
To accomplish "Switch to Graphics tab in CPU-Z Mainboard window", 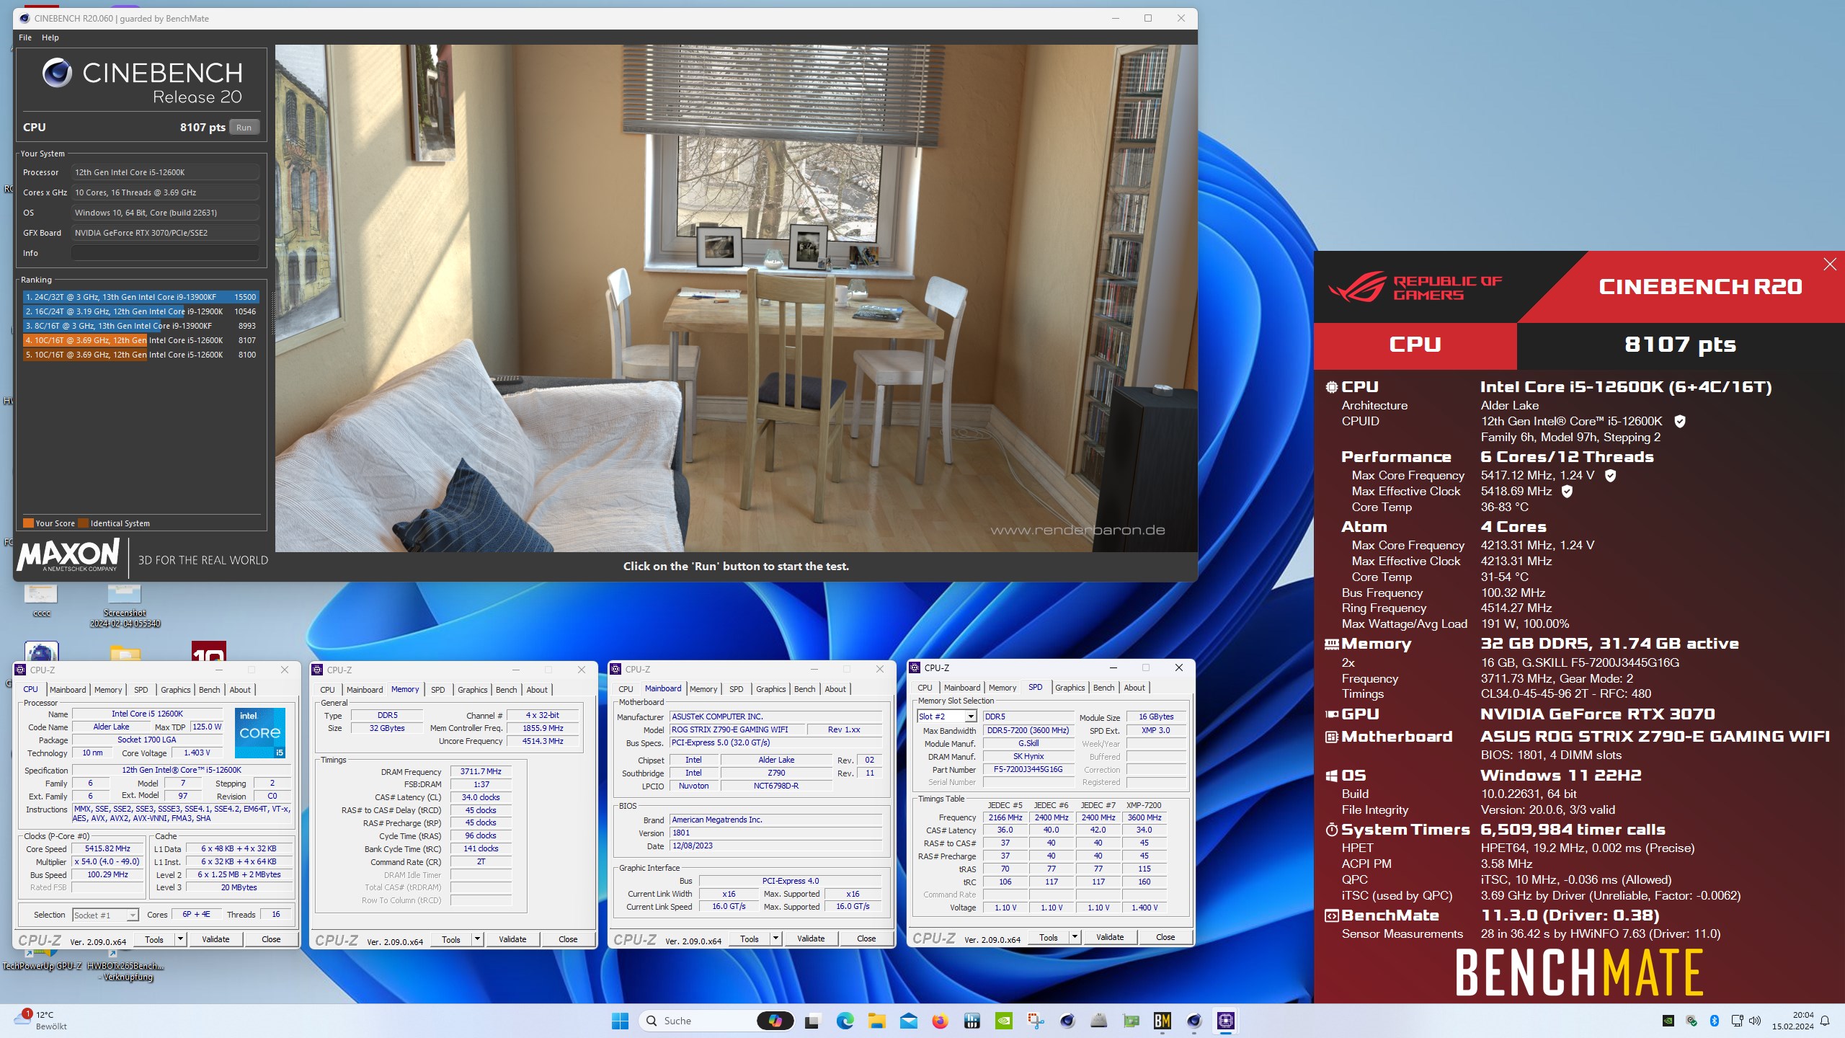I will (771, 689).
